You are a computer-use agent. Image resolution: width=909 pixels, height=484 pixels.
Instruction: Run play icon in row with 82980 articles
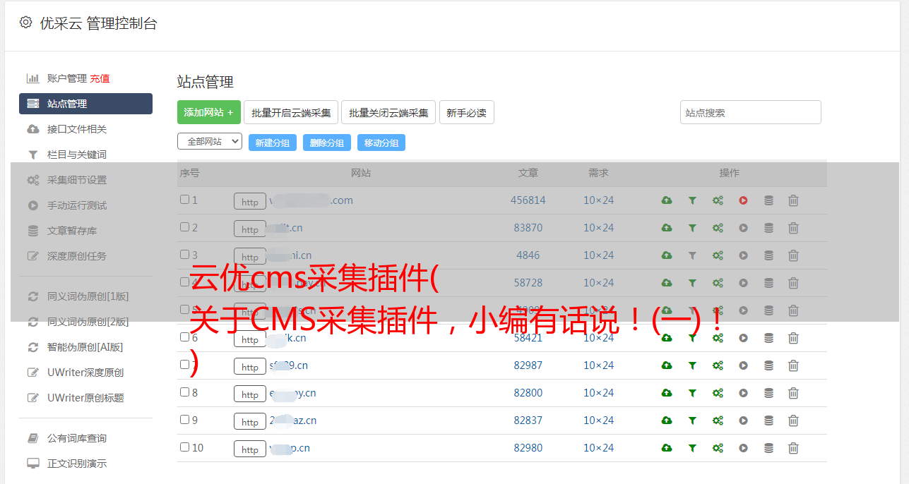pyautogui.click(x=743, y=448)
